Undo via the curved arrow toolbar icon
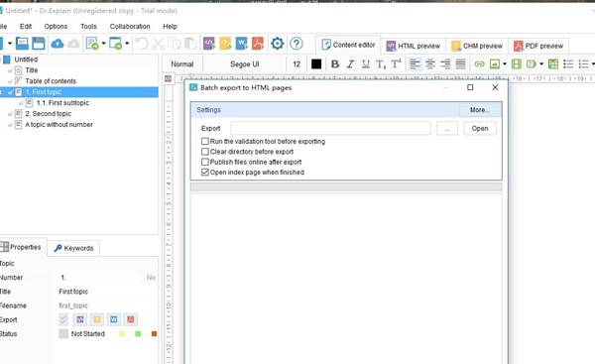This screenshot has width=595, height=364. [142, 44]
